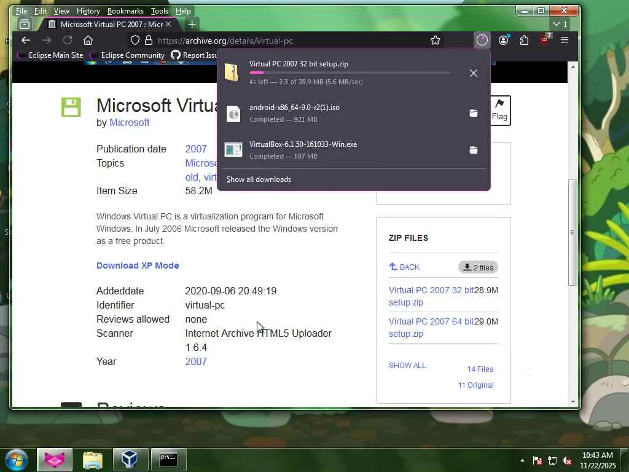This screenshot has width=629, height=472.
Task: Open the History menu
Action: coord(88,11)
